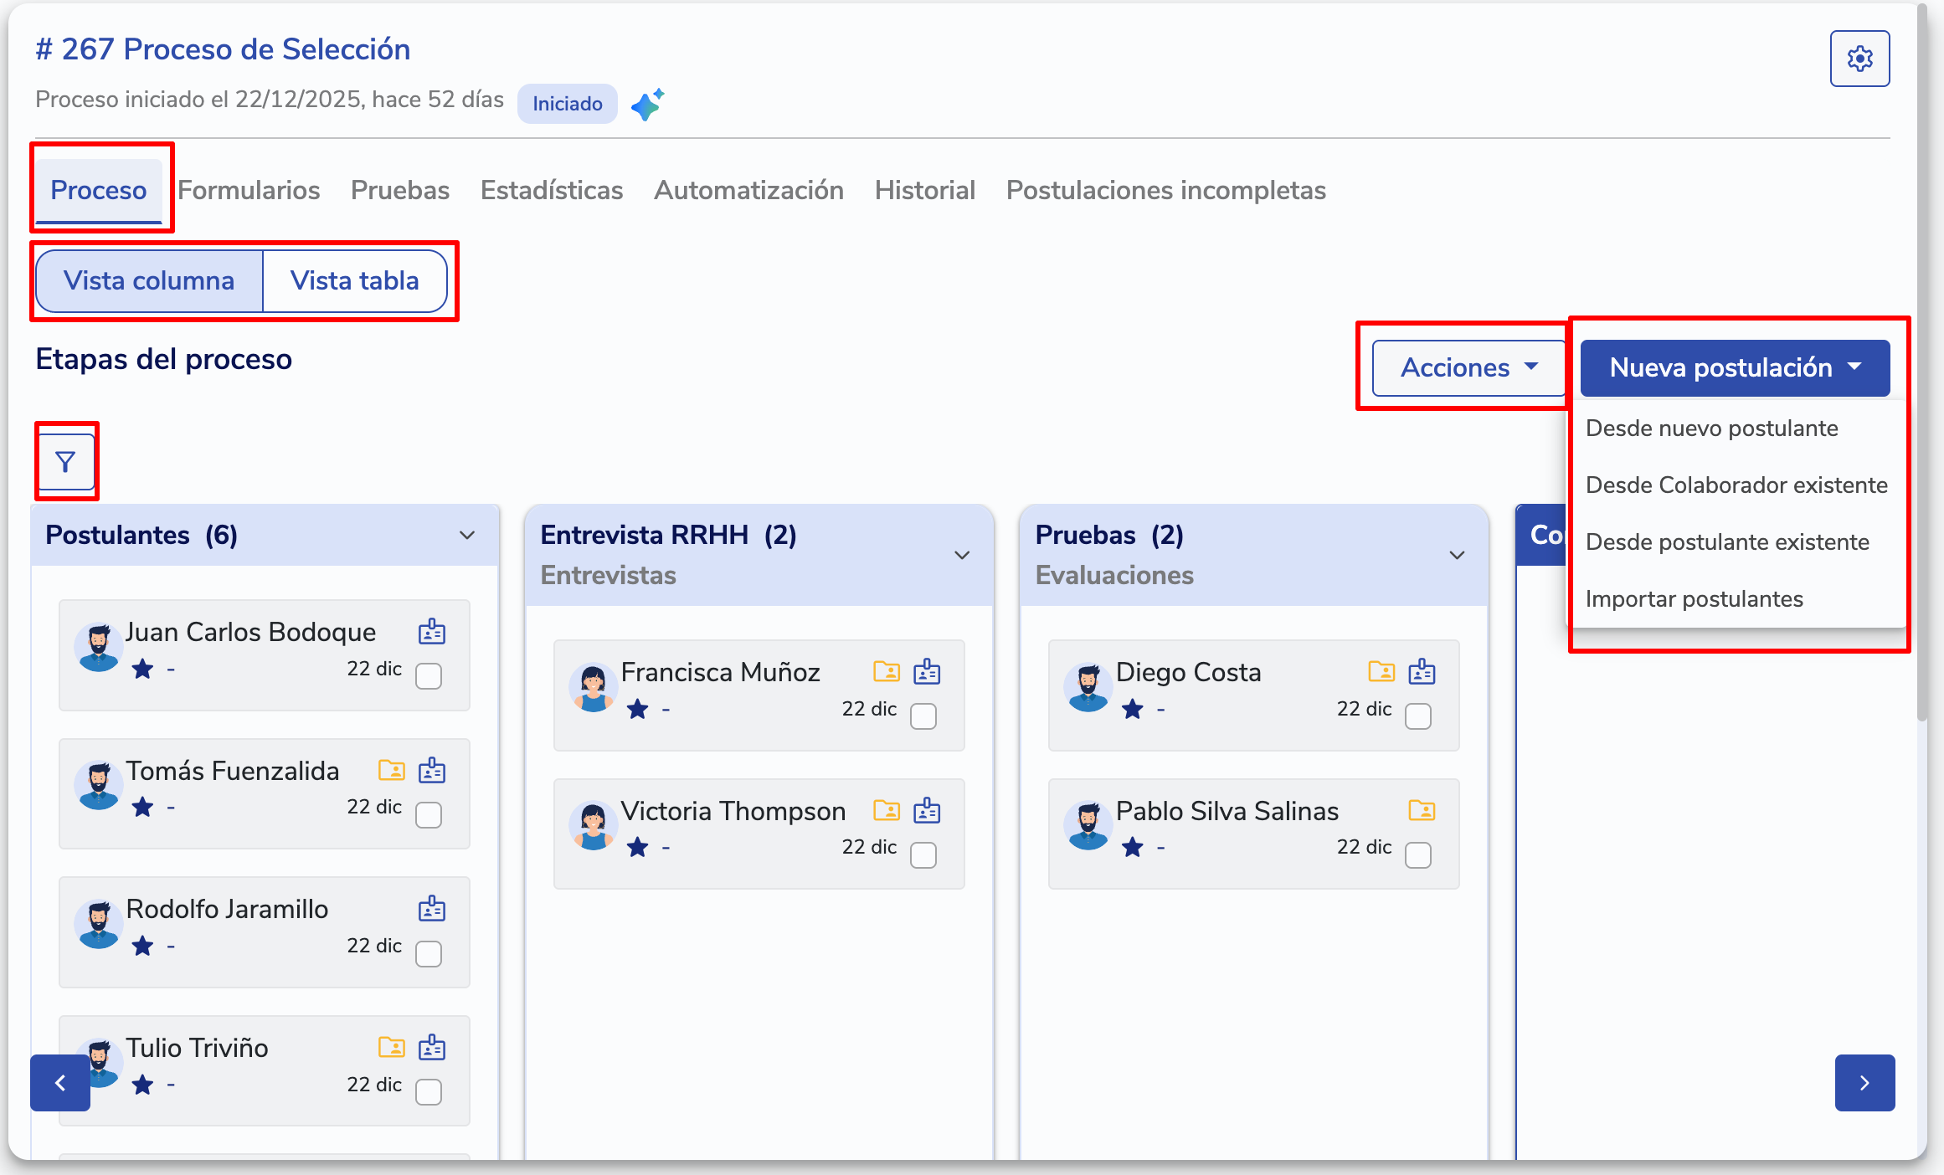This screenshot has height=1175, width=1944.
Task: Open the filter funnel icon
Action: pyautogui.click(x=65, y=462)
